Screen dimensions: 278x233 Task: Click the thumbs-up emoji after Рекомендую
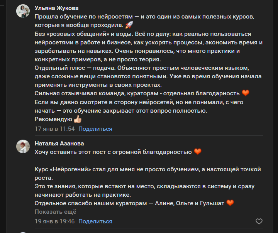point(78,119)
